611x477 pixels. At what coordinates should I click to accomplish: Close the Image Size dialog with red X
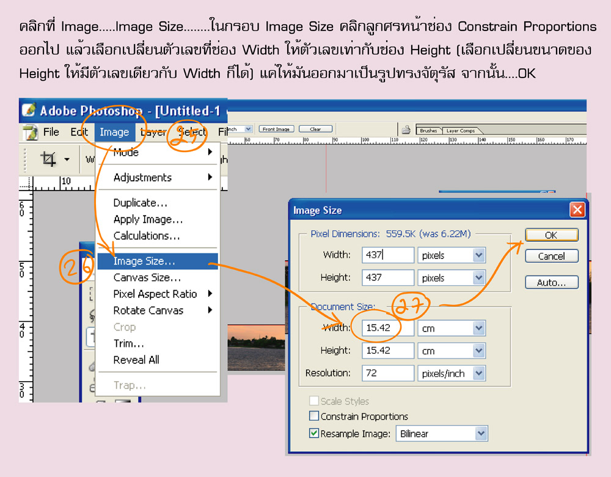tap(577, 210)
